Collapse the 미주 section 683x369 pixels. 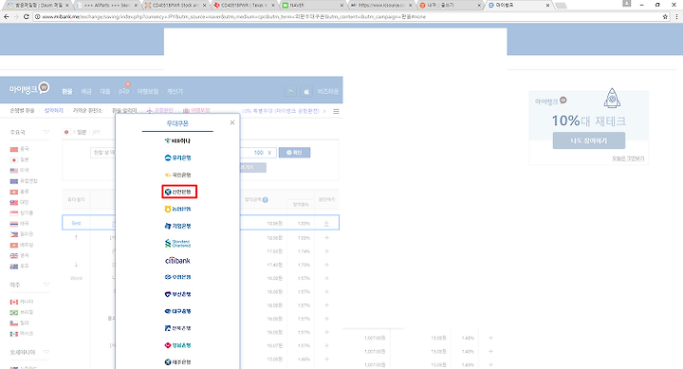(x=46, y=285)
